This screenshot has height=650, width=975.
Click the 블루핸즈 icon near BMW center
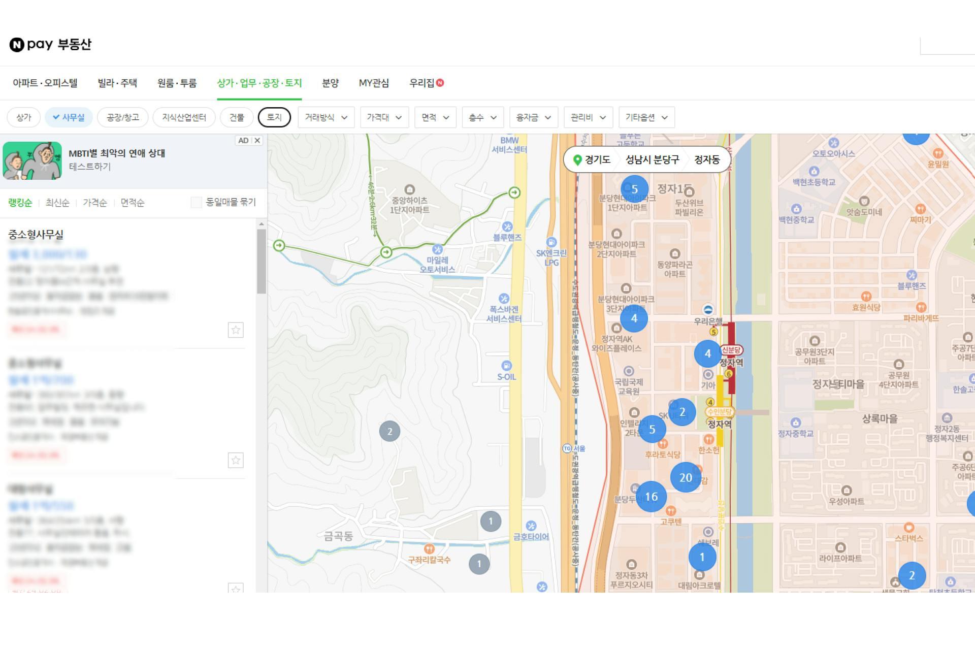507,226
